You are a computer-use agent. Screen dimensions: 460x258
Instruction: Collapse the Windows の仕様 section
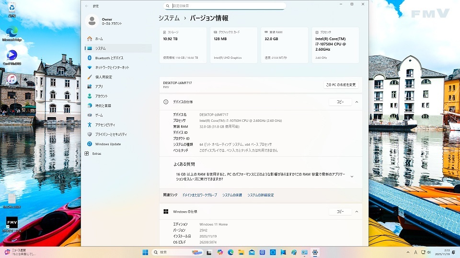pyautogui.click(x=356, y=211)
